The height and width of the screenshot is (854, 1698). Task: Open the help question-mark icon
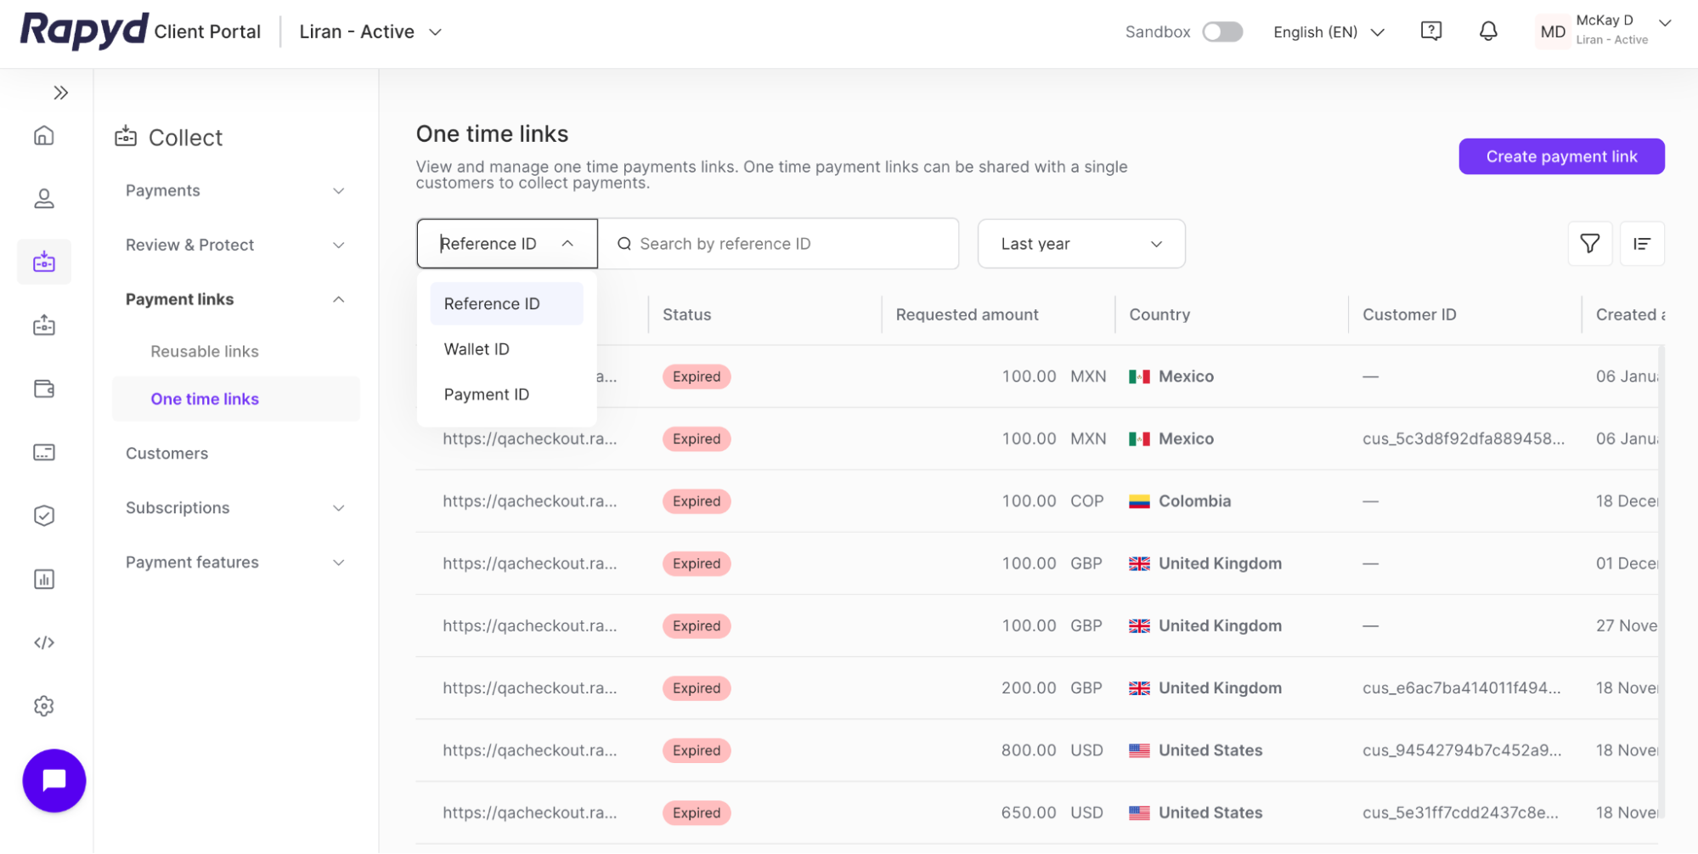[x=1430, y=31]
